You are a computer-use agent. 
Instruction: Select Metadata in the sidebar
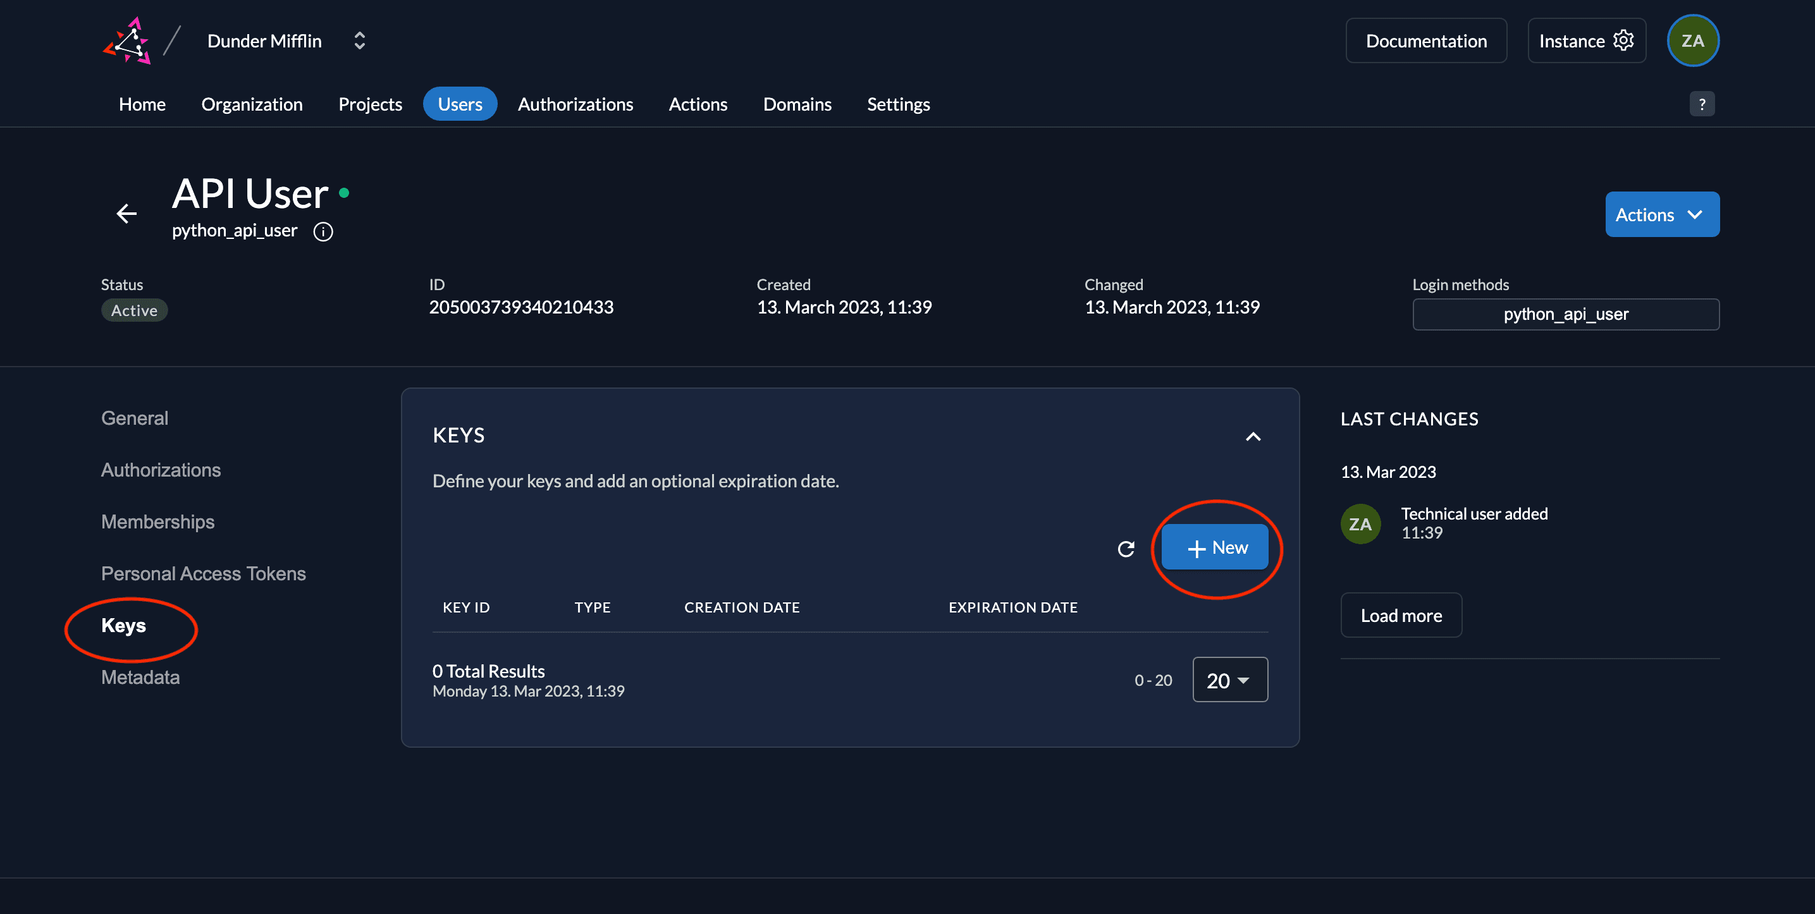point(140,678)
